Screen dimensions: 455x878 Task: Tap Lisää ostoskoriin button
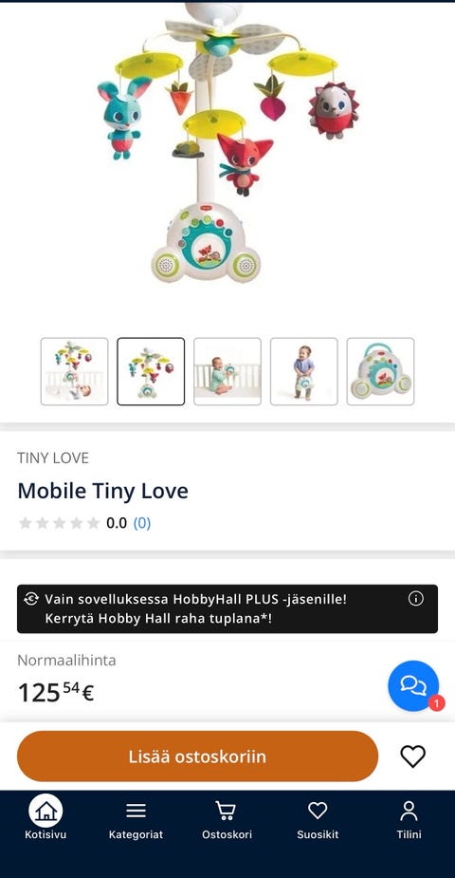[x=198, y=757]
